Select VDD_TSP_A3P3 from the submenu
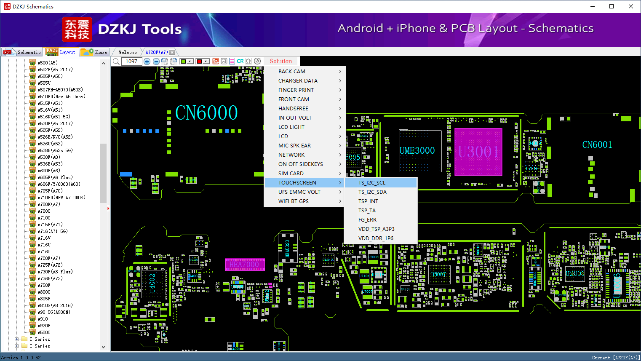The height and width of the screenshot is (361, 641). 381,229
